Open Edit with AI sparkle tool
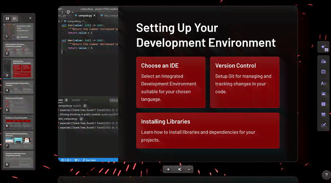Viewport: 331px width, 183px height. point(323,48)
